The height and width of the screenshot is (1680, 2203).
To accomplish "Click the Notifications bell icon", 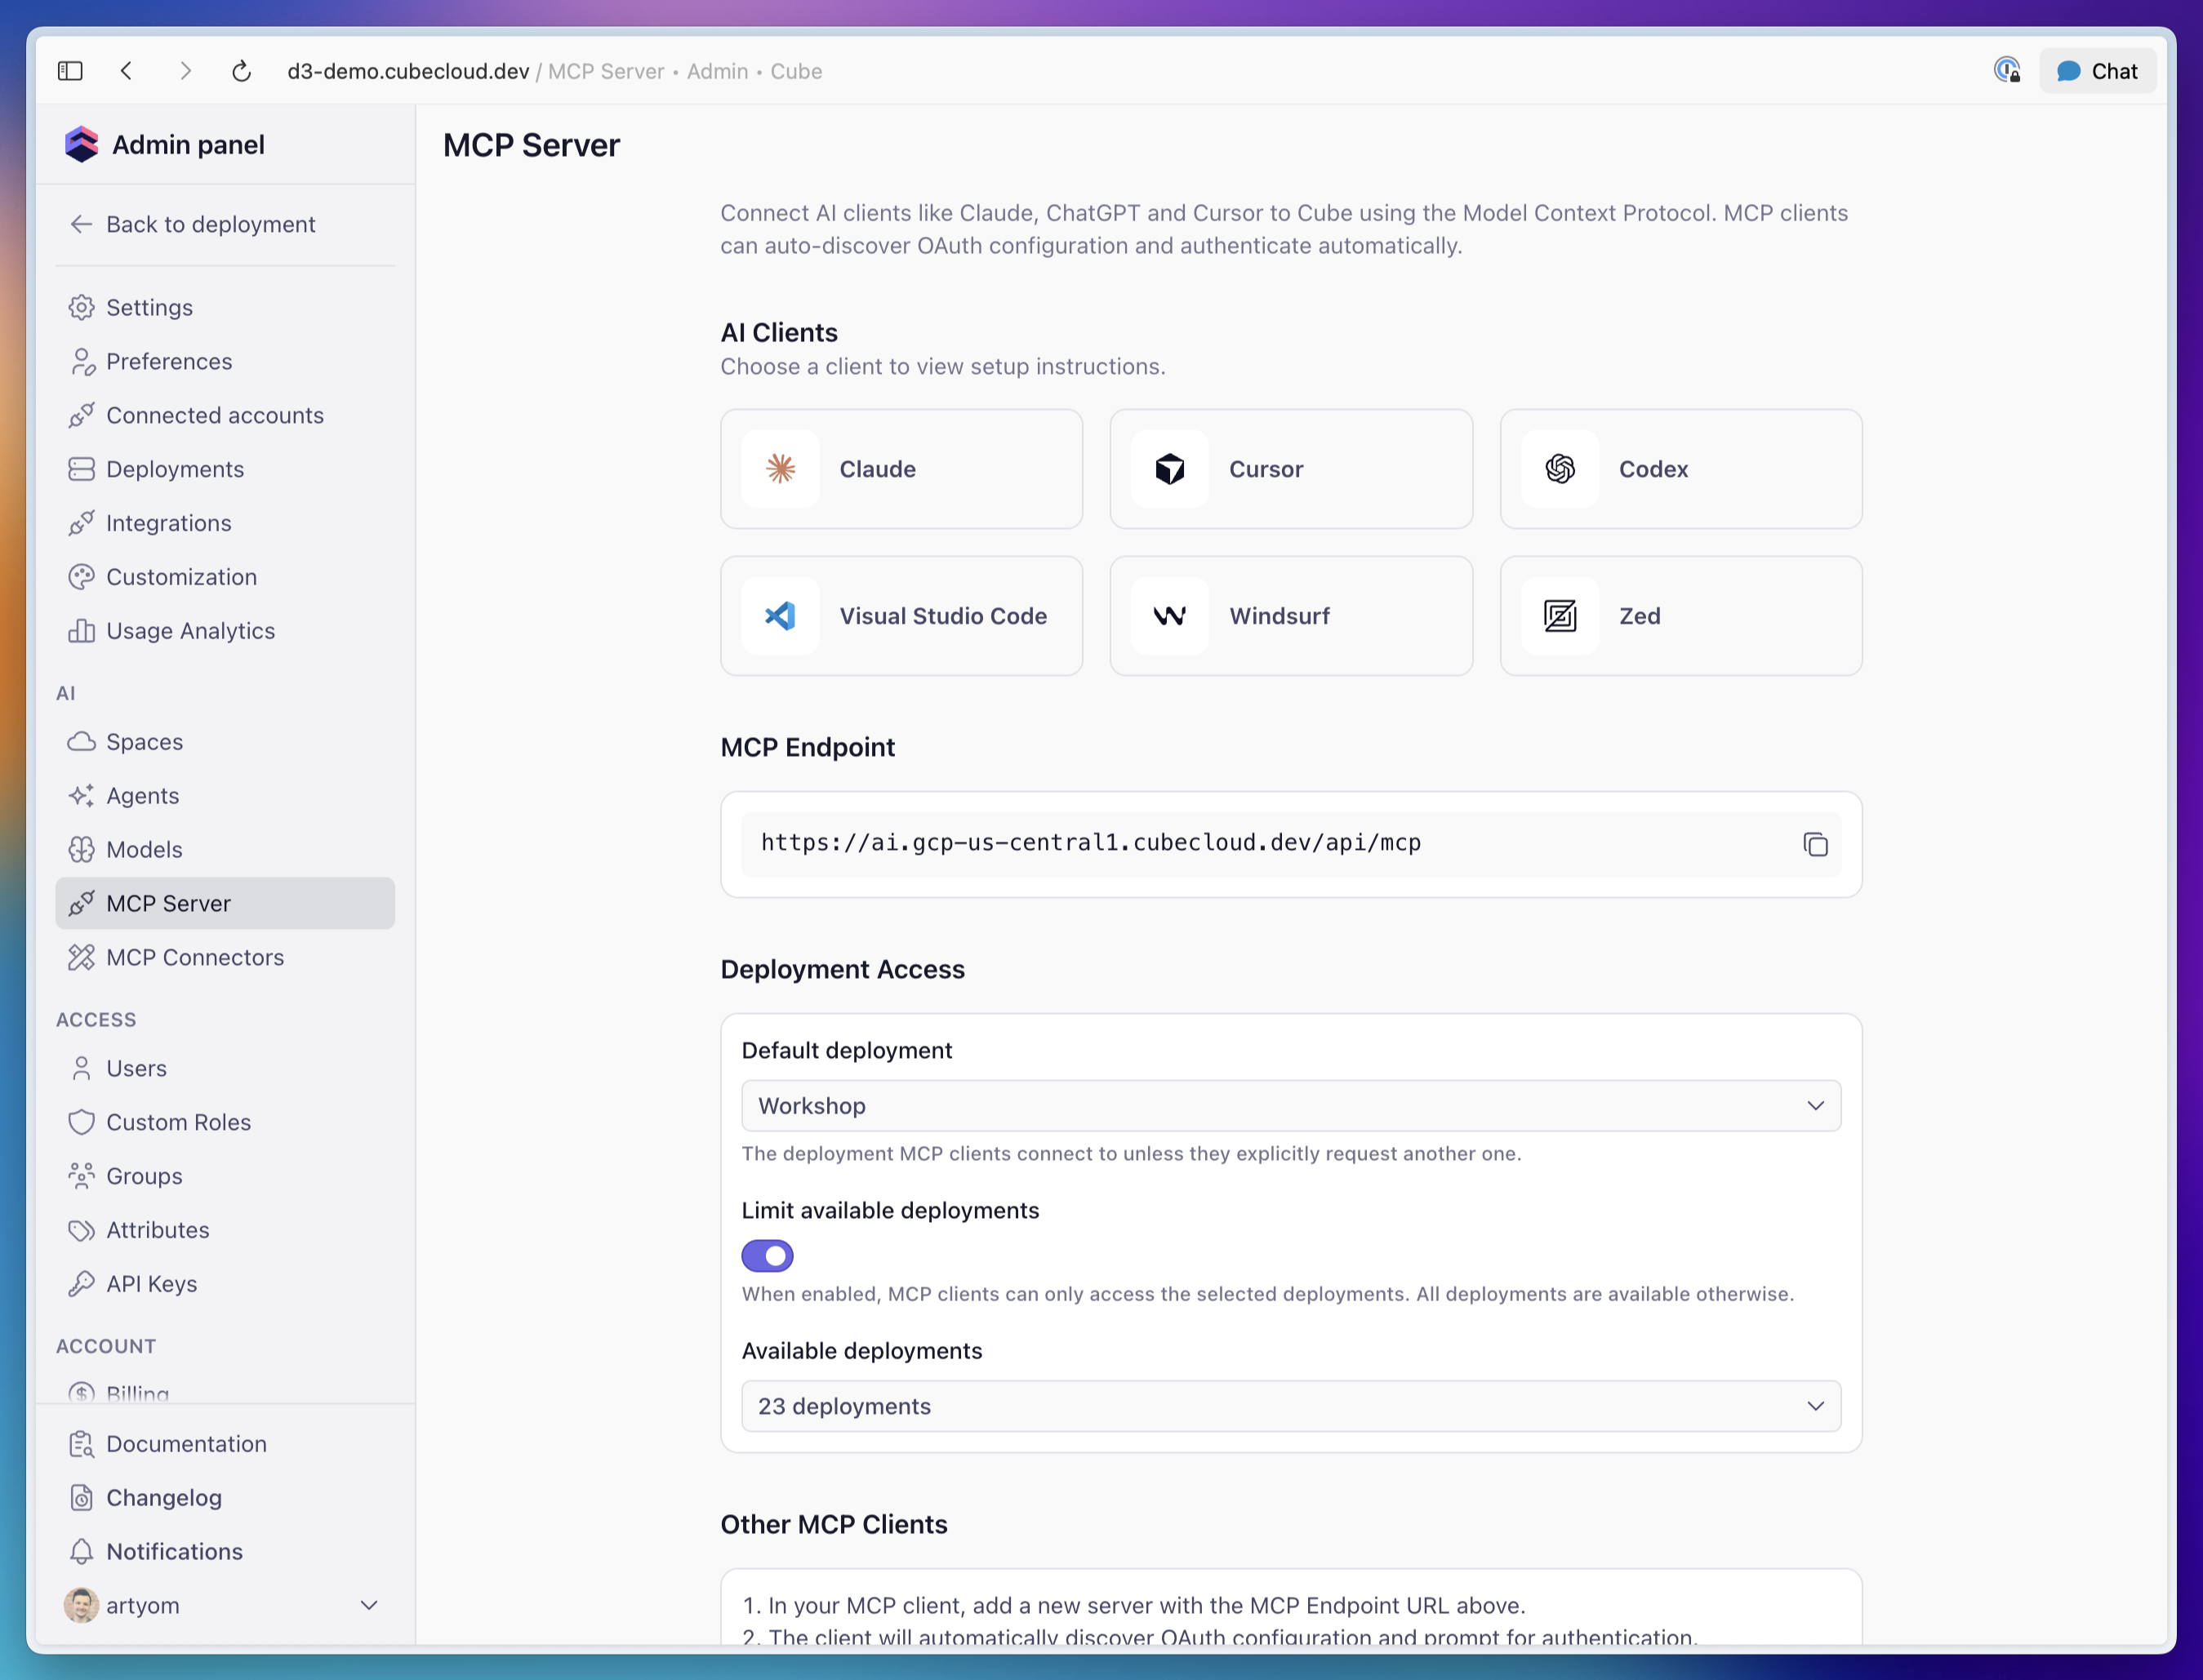I will [81, 1553].
